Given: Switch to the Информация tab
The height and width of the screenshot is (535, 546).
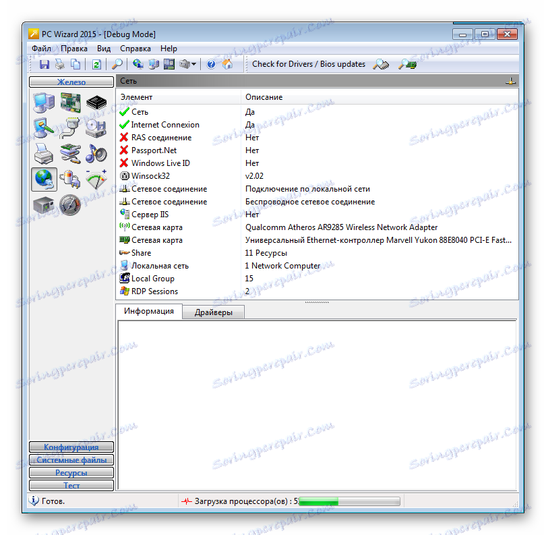Looking at the screenshot, I should [x=149, y=311].
